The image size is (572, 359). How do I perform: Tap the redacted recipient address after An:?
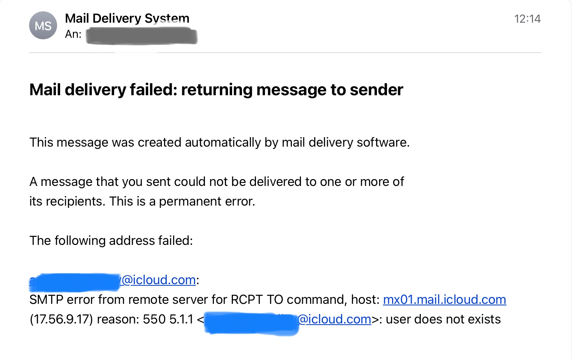coord(141,36)
